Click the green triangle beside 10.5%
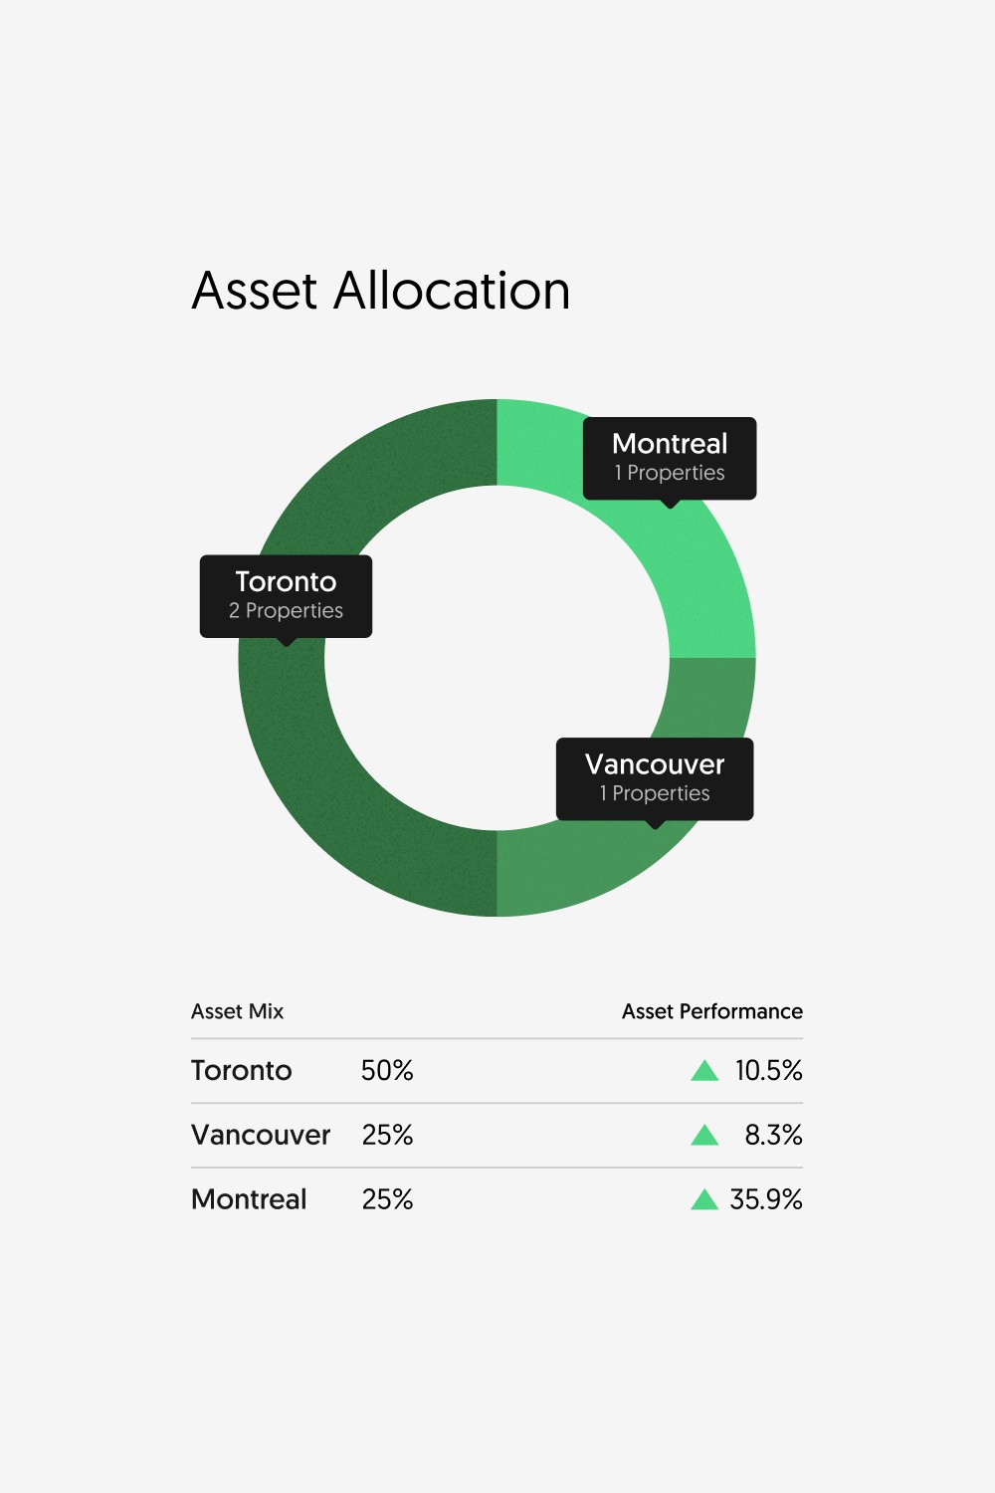 click(x=704, y=1071)
